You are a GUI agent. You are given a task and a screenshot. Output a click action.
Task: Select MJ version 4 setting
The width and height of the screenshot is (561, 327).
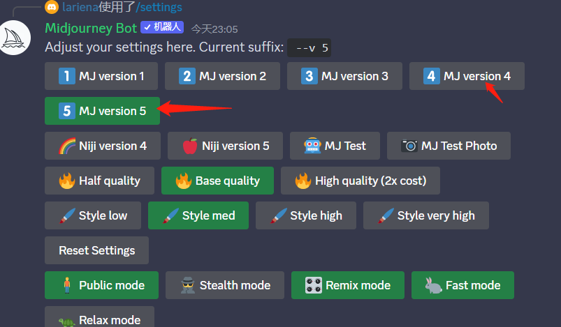[466, 76]
